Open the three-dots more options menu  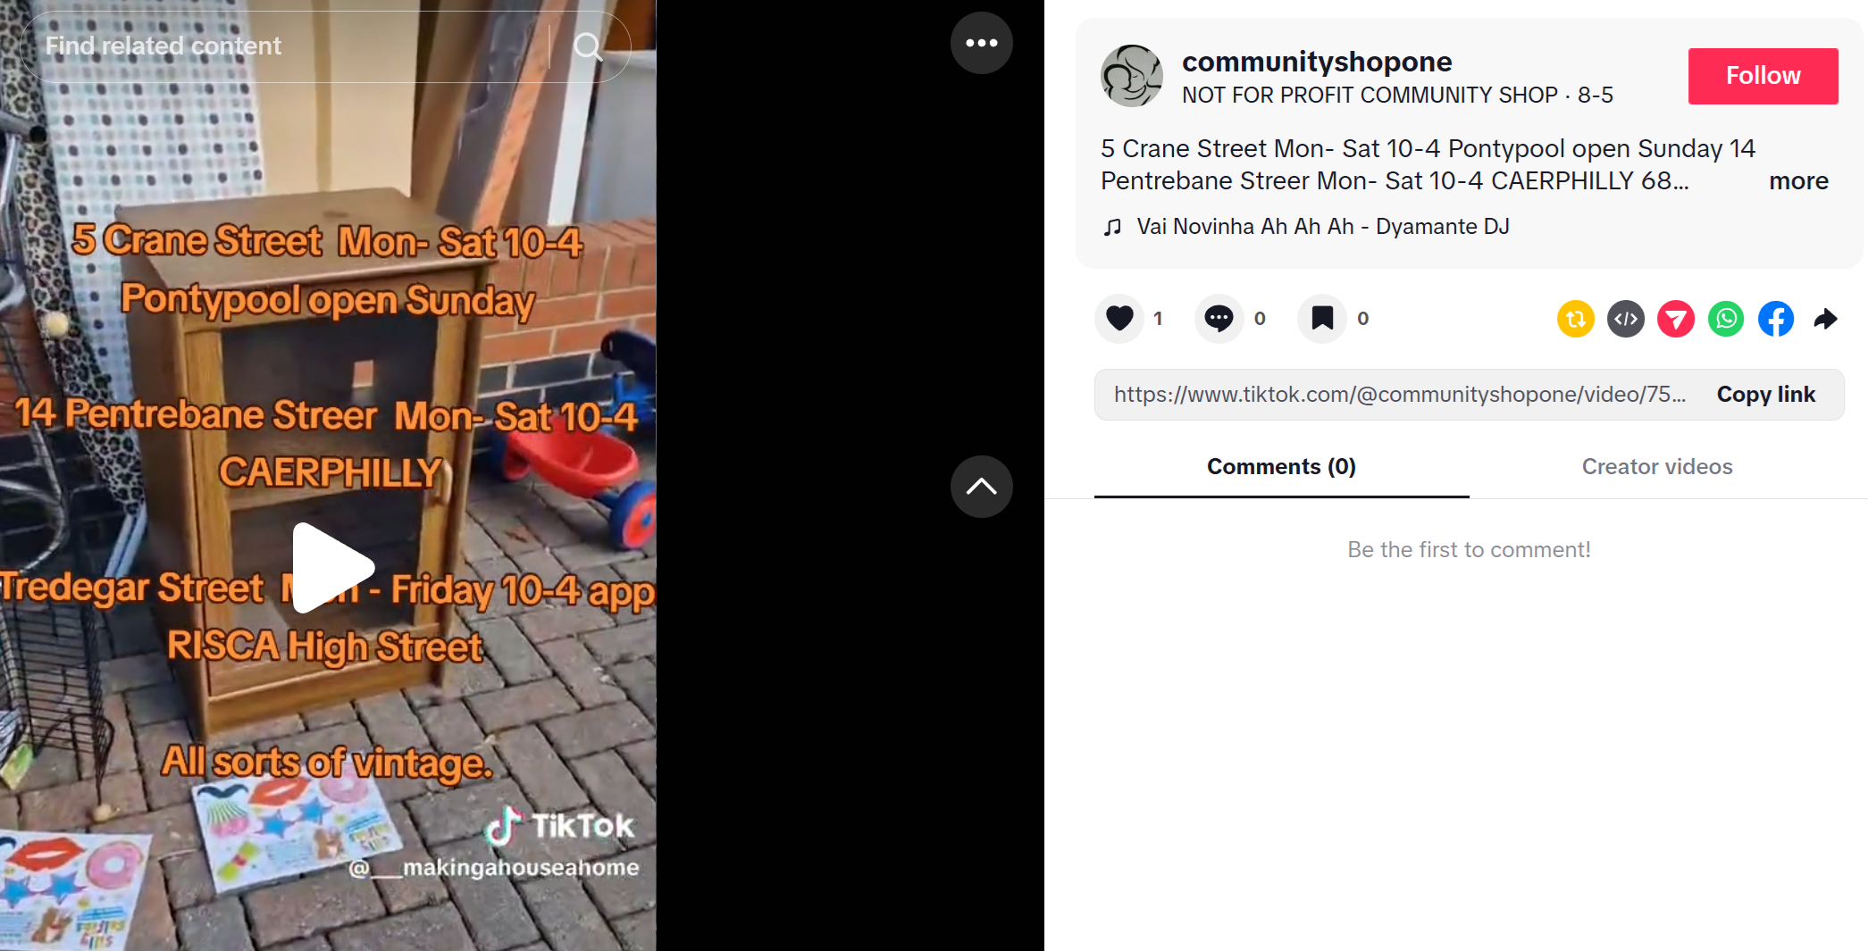tap(982, 43)
